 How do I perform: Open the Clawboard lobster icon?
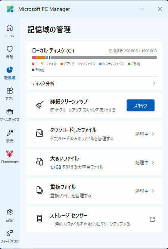click(x=10, y=154)
